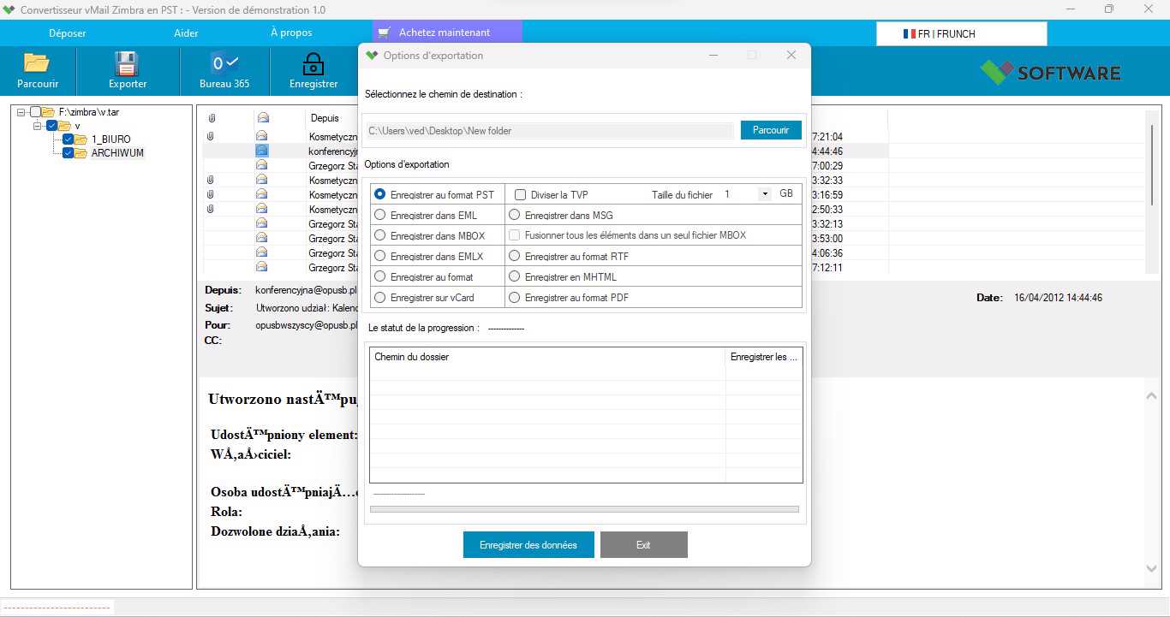Uncheck the 1_BIURO folder checkbox
This screenshot has width=1170, height=617.
pyautogui.click(x=68, y=139)
